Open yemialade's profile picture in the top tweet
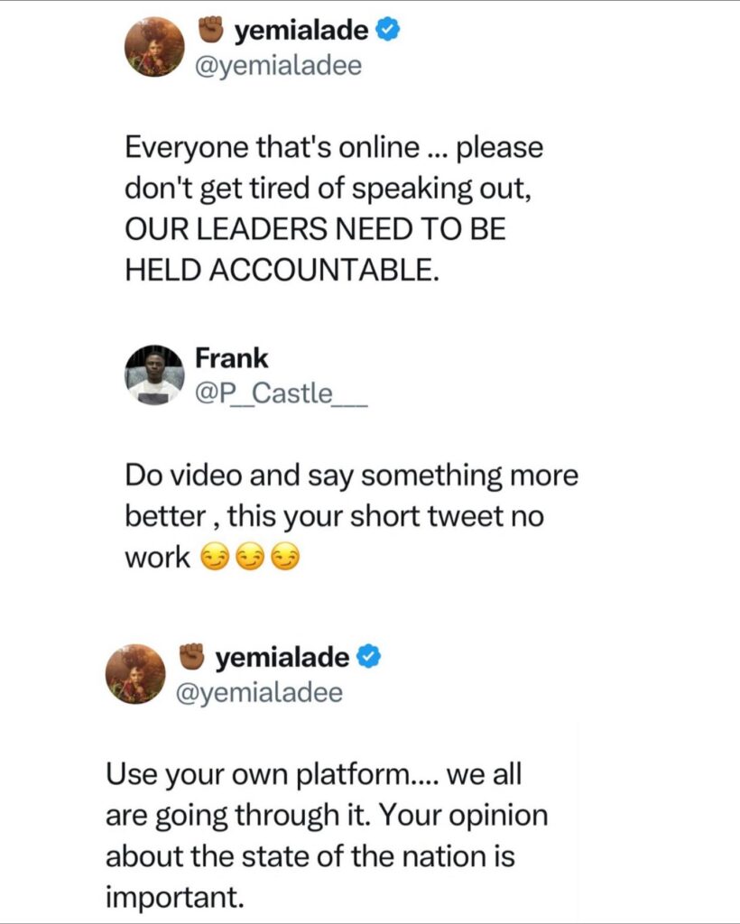The width and height of the screenshot is (740, 924). 154,47
